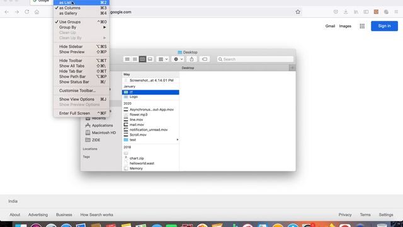Open Customise Toolbar… from the menu

[81, 91]
